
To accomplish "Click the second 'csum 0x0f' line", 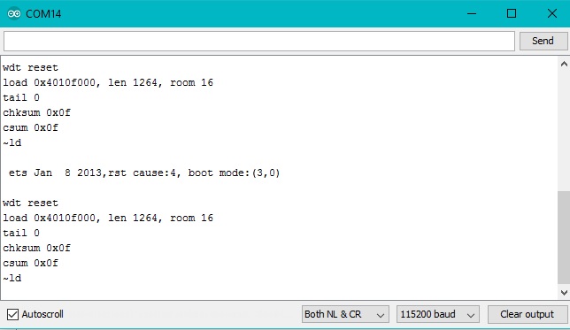I will coord(30,263).
